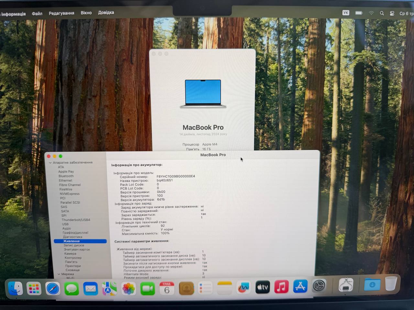Open Messages app in the Dock

click(71, 288)
